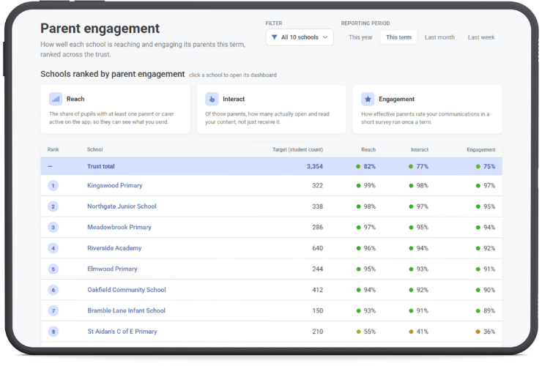Click Bramble Lane Interact value 91%
542x366 pixels.
click(422, 310)
